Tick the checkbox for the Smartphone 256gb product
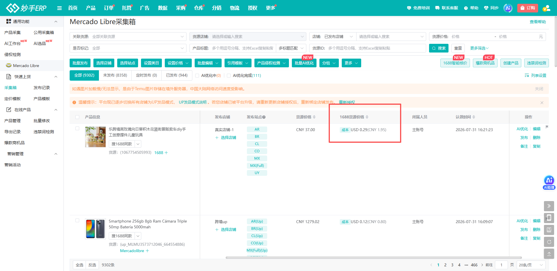 [77, 220]
